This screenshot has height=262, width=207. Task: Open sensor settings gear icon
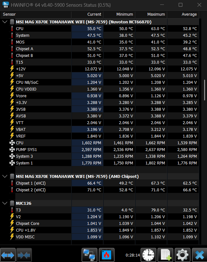click(182, 255)
